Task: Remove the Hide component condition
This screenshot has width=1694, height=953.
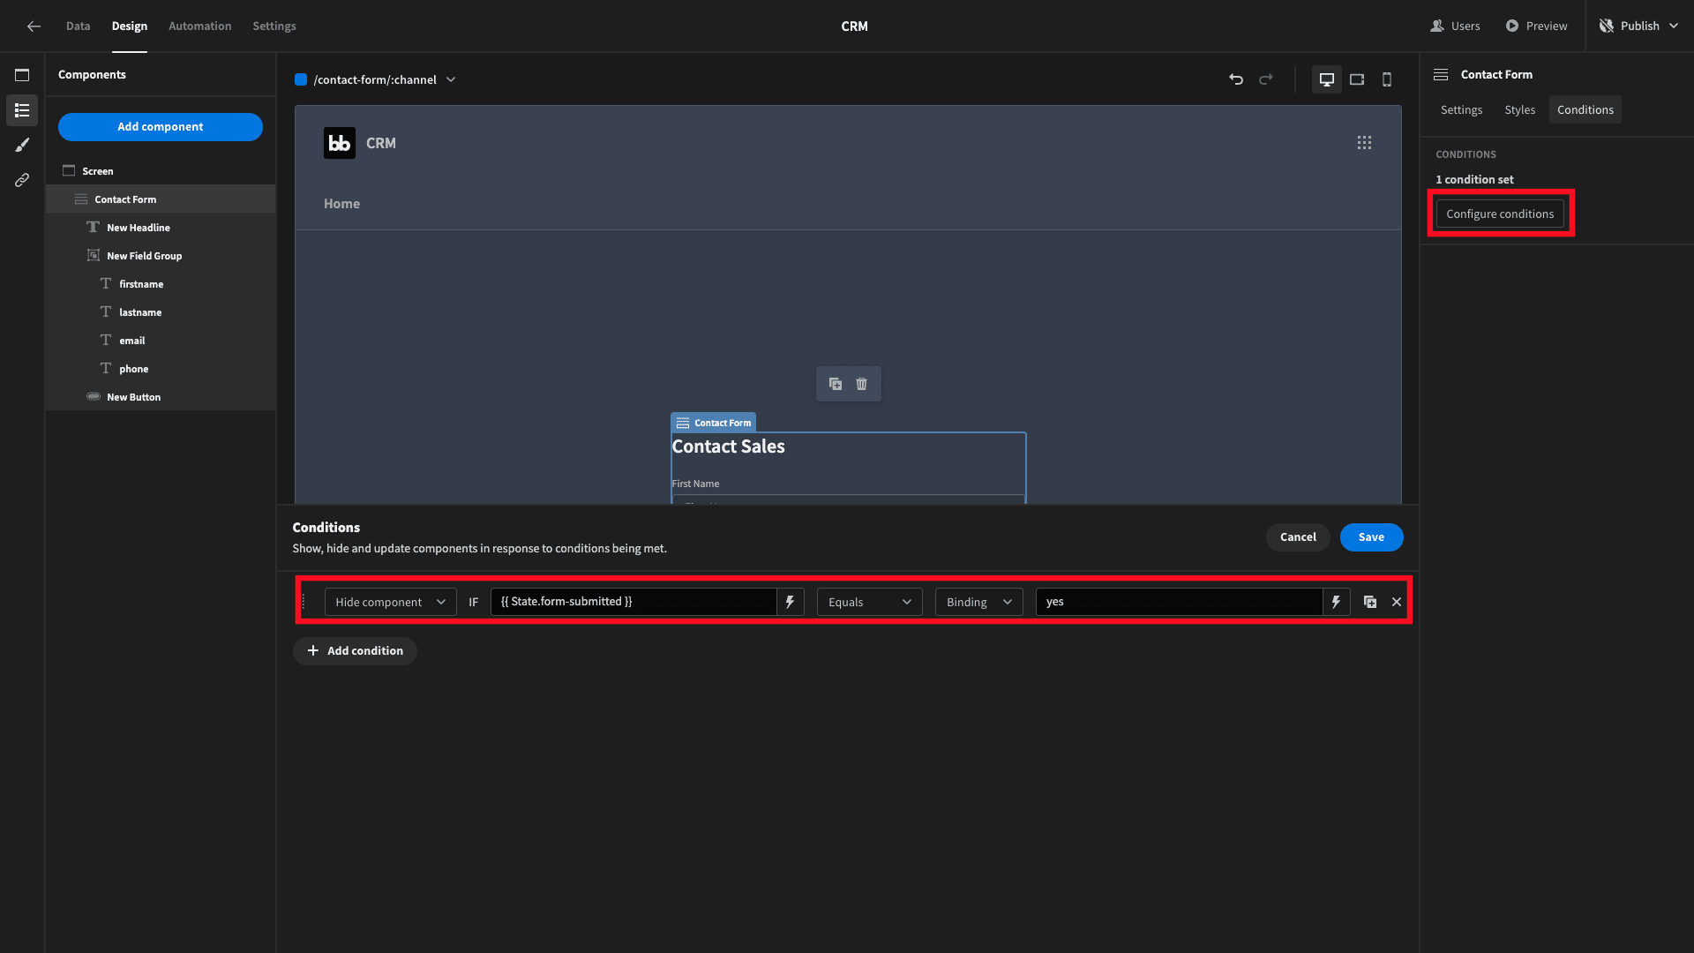Action: (1397, 602)
